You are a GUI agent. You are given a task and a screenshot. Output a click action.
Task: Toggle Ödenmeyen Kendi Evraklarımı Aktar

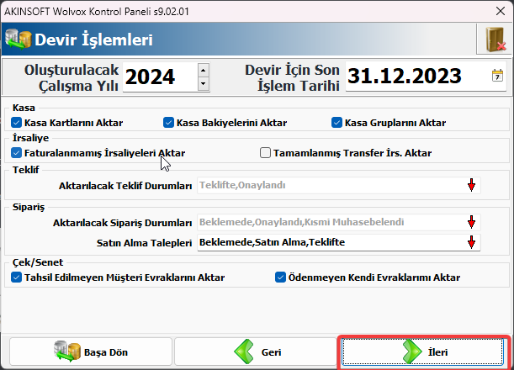coord(280,277)
